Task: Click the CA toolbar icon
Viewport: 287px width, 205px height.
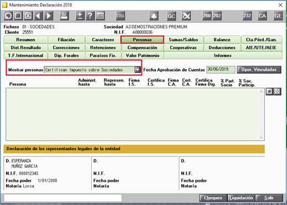Action: (262, 16)
